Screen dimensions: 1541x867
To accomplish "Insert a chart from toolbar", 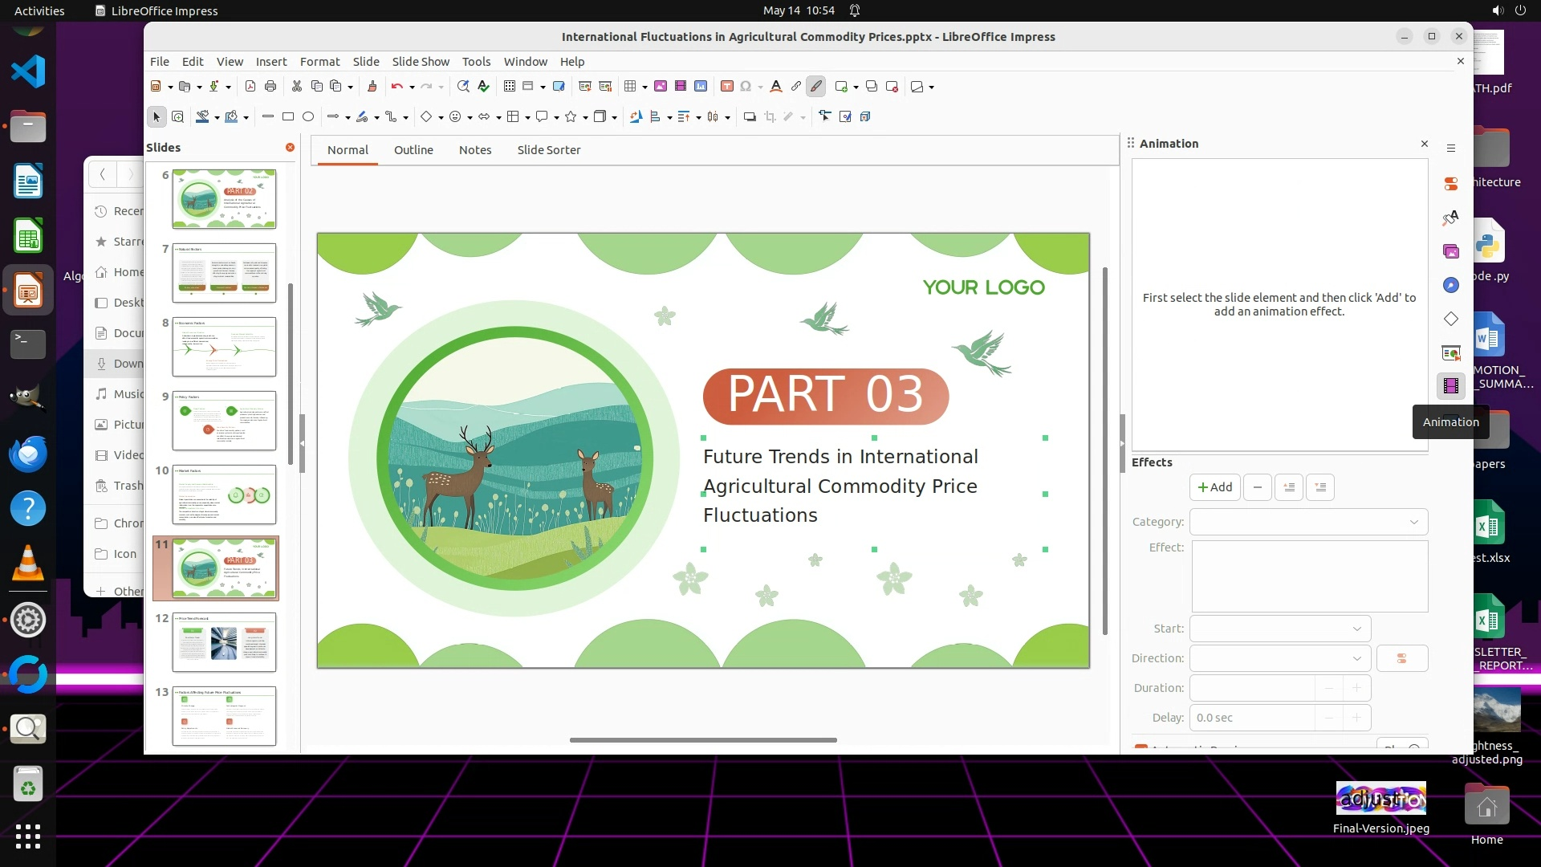I will tap(701, 87).
